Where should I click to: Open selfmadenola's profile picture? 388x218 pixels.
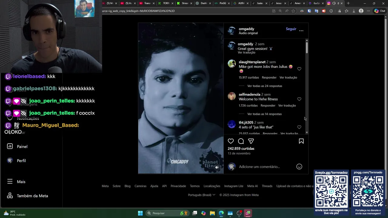pos(232,96)
